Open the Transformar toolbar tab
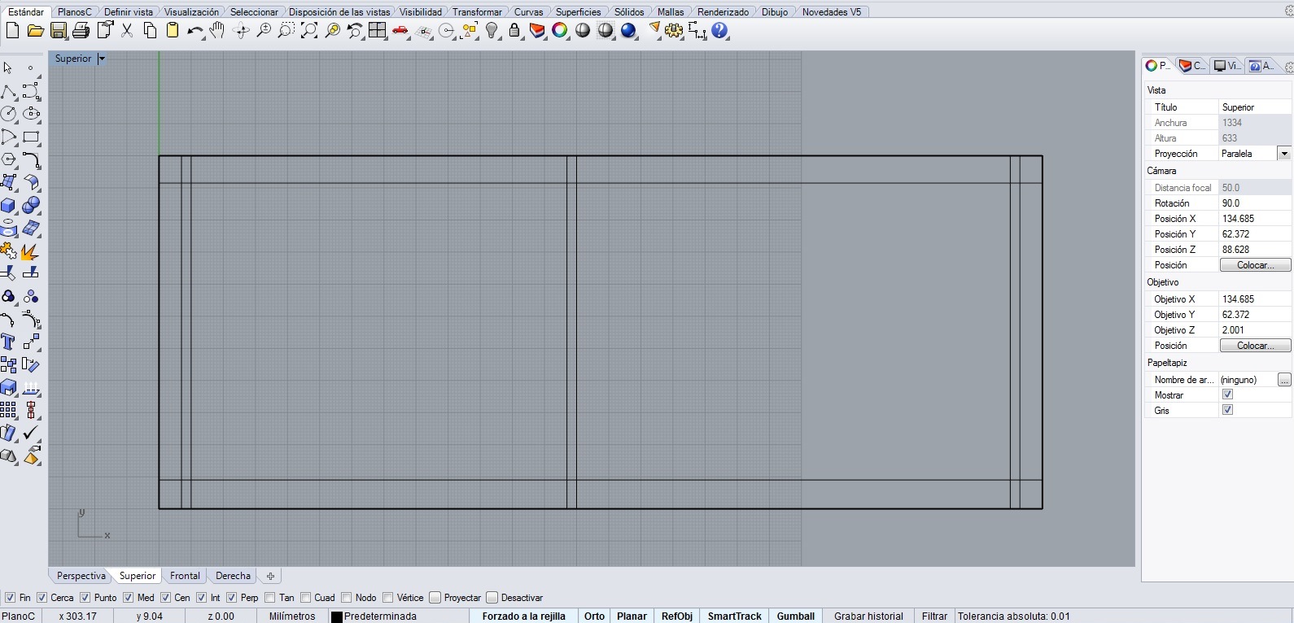 click(x=478, y=12)
